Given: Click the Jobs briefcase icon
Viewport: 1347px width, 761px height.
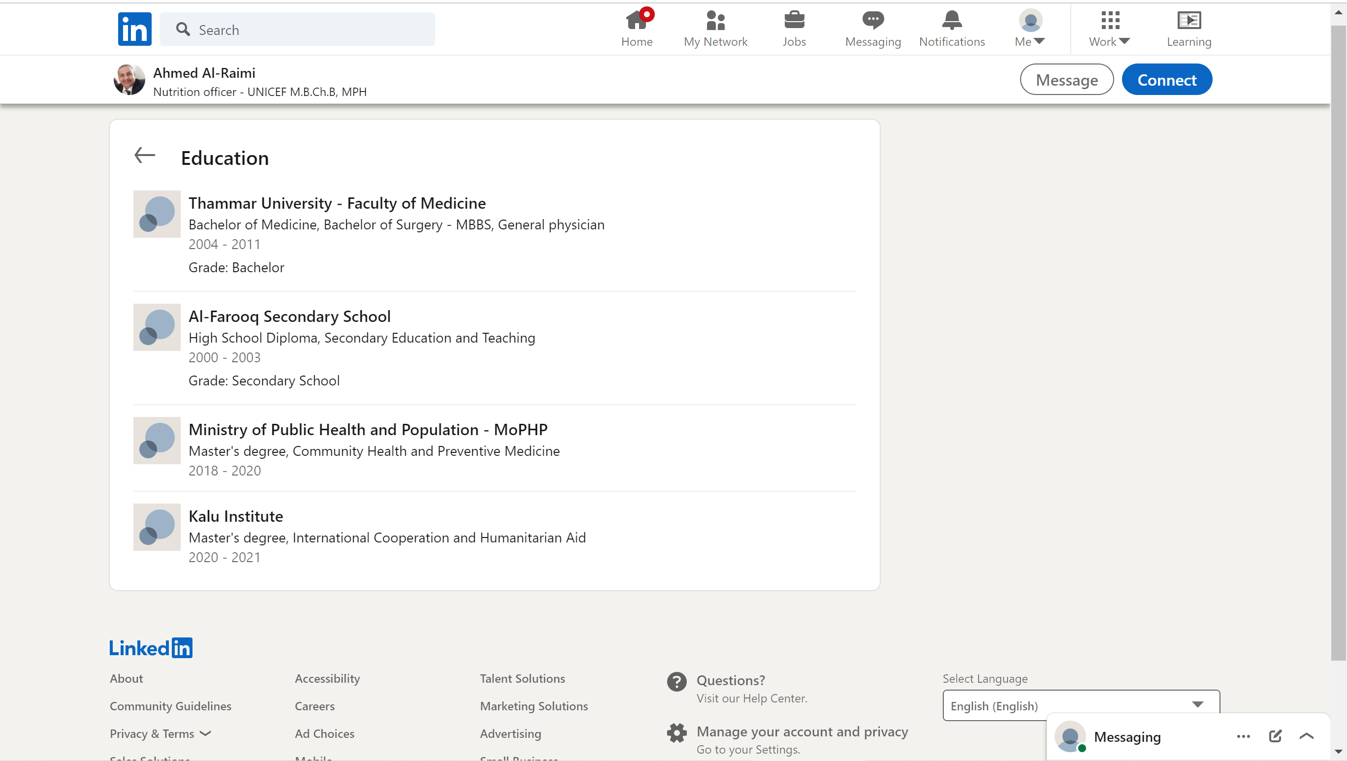Looking at the screenshot, I should (x=794, y=21).
